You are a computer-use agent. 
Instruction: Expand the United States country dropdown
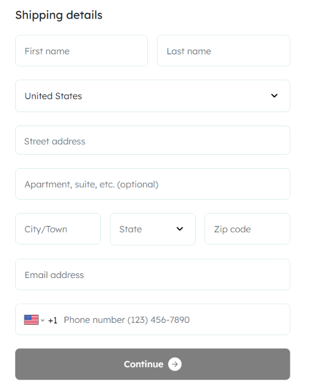pos(152,96)
